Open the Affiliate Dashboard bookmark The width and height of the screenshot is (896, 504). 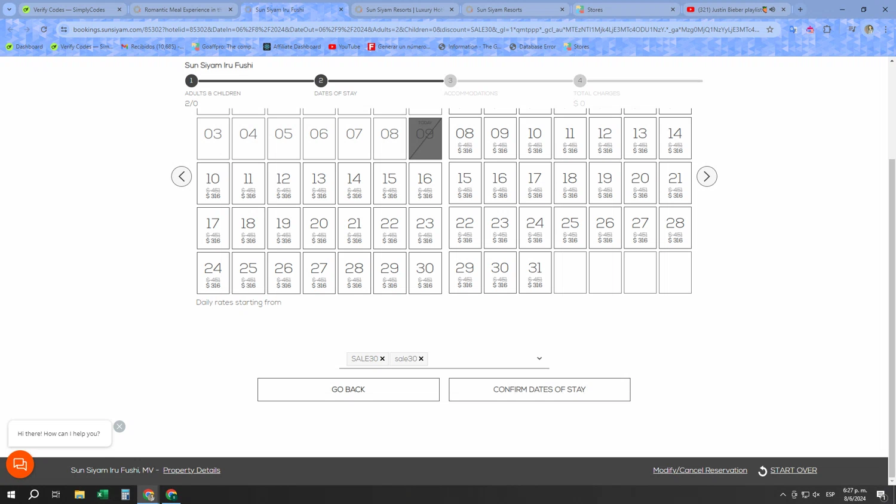[x=292, y=47]
